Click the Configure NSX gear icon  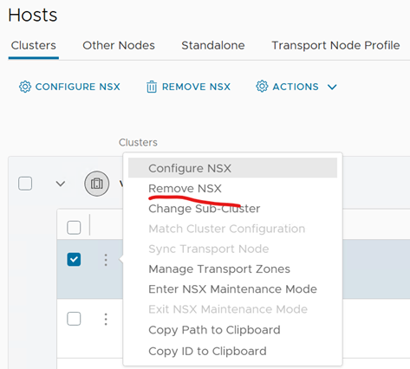tap(25, 87)
